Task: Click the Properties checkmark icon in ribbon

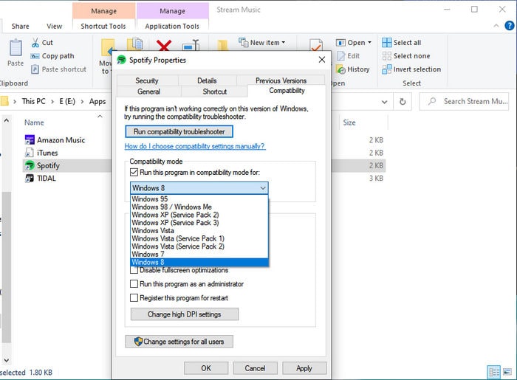Action: point(316,46)
